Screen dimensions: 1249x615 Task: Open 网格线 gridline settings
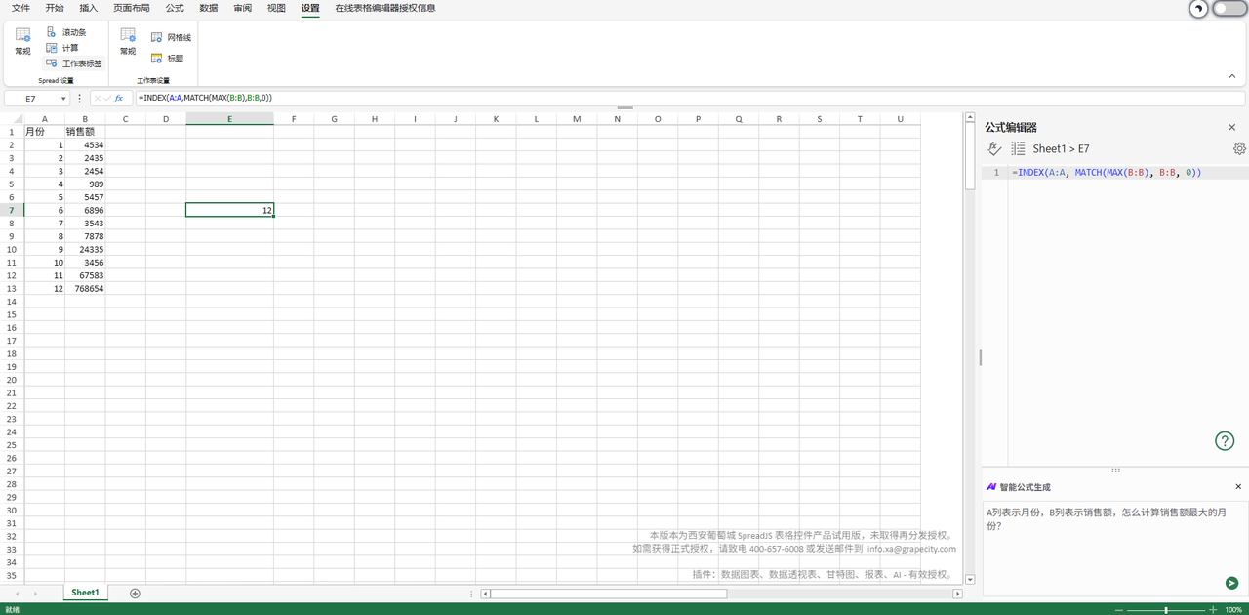tap(171, 37)
